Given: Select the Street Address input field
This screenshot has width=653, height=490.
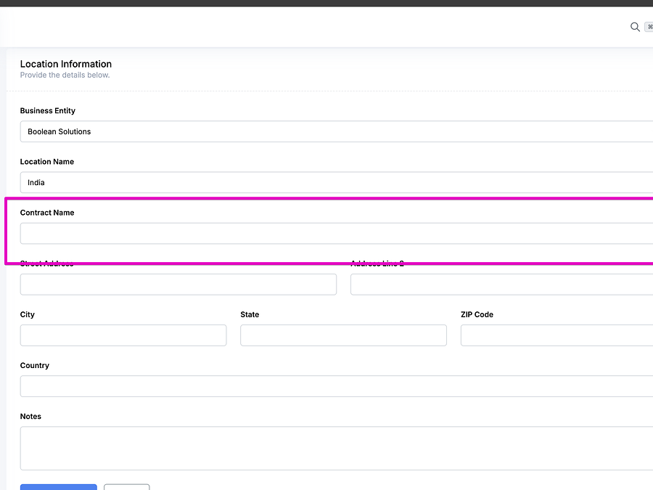Looking at the screenshot, I should (x=178, y=285).
